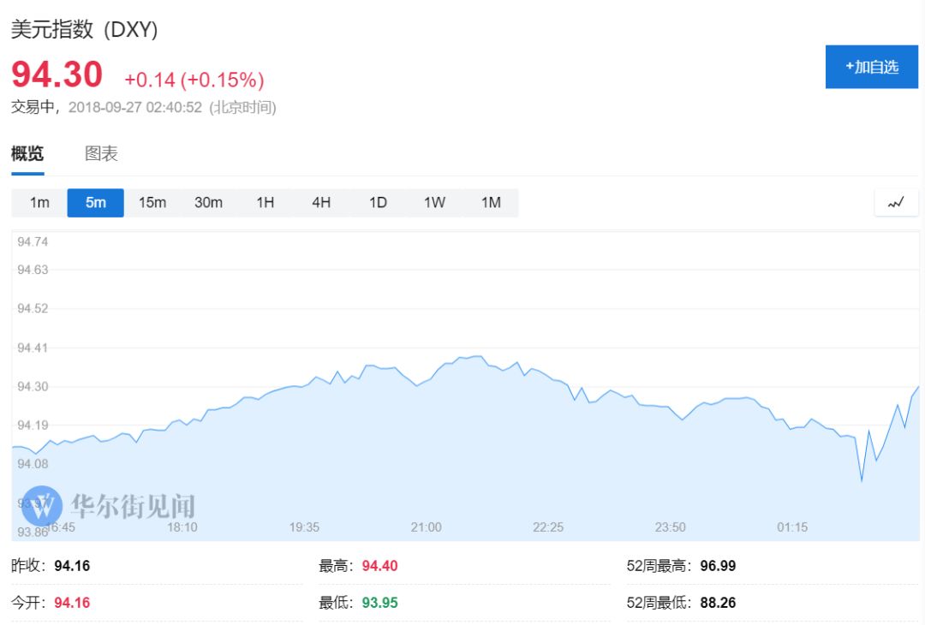Select the 1m timeframe
Screen dimensions: 925x625
pyautogui.click(x=39, y=203)
